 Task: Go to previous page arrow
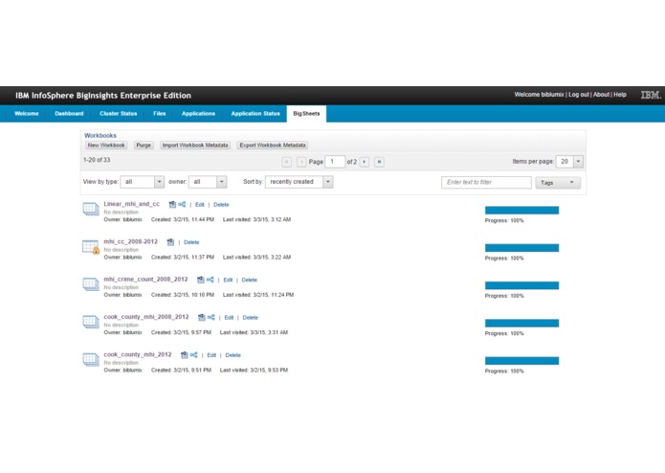point(301,162)
